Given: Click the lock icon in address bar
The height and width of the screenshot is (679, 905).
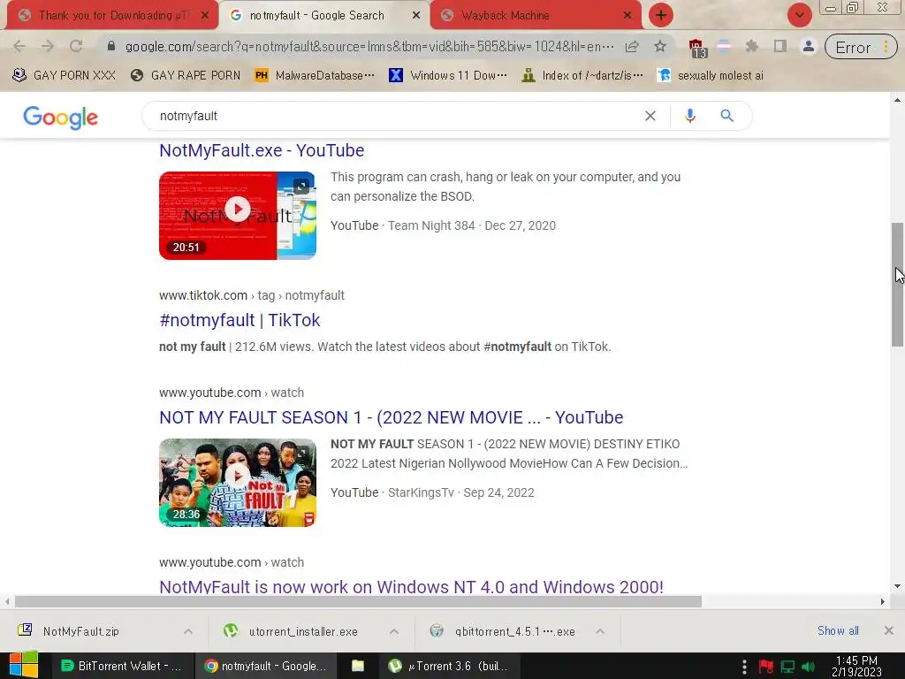Looking at the screenshot, I should 111,46.
